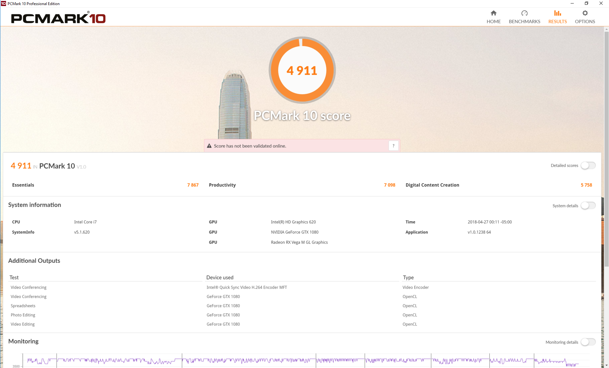Minimize the PCMark 10 window
The height and width of the screenshot is (368, 609).
572,3
